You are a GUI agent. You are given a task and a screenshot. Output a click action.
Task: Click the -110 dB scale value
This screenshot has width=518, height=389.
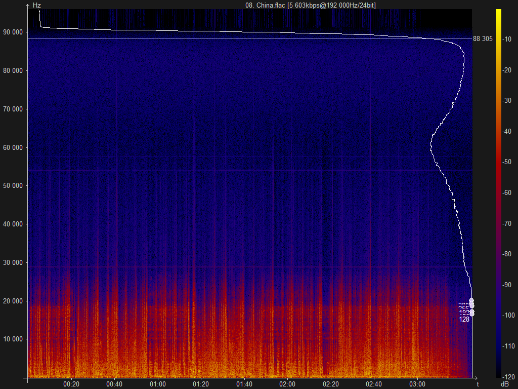508,346
